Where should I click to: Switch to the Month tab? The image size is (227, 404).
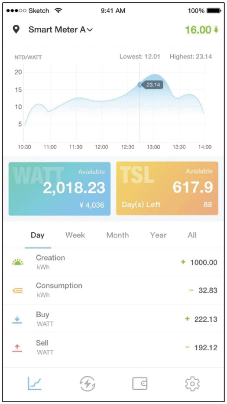point(118,235)
